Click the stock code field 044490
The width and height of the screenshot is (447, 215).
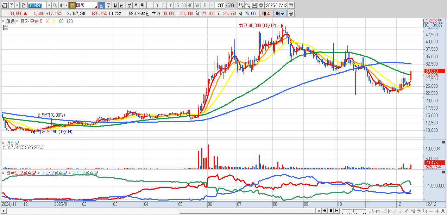click(x=37, y=5)
